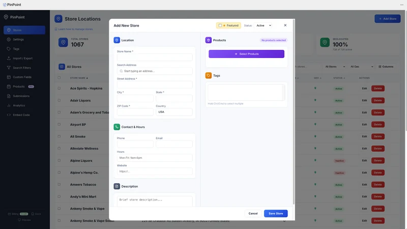Click the Store Name input field

tap(155, 58)
